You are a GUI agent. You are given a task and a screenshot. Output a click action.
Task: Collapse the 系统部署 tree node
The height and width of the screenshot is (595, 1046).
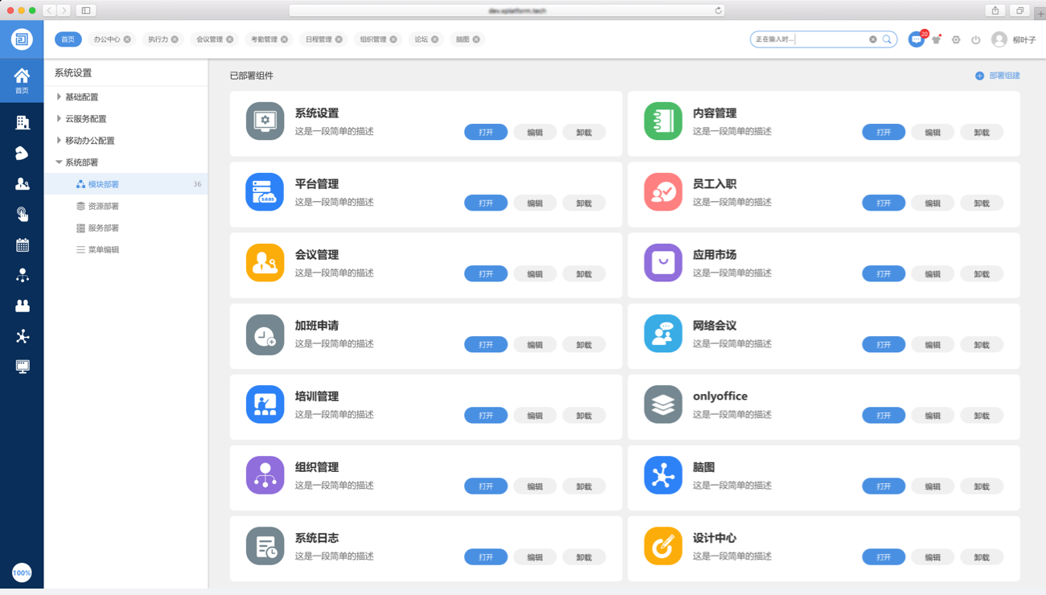[59, 162]
